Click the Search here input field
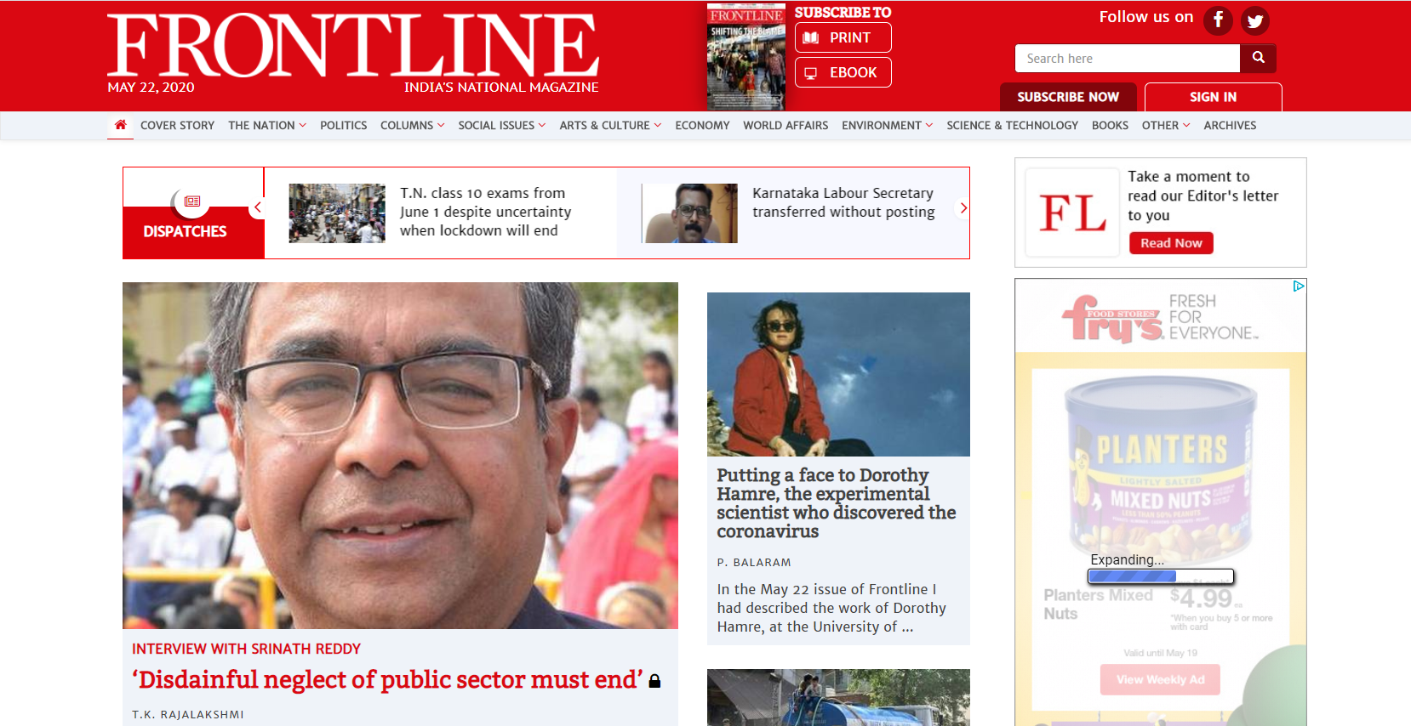 pos(1127,58)
